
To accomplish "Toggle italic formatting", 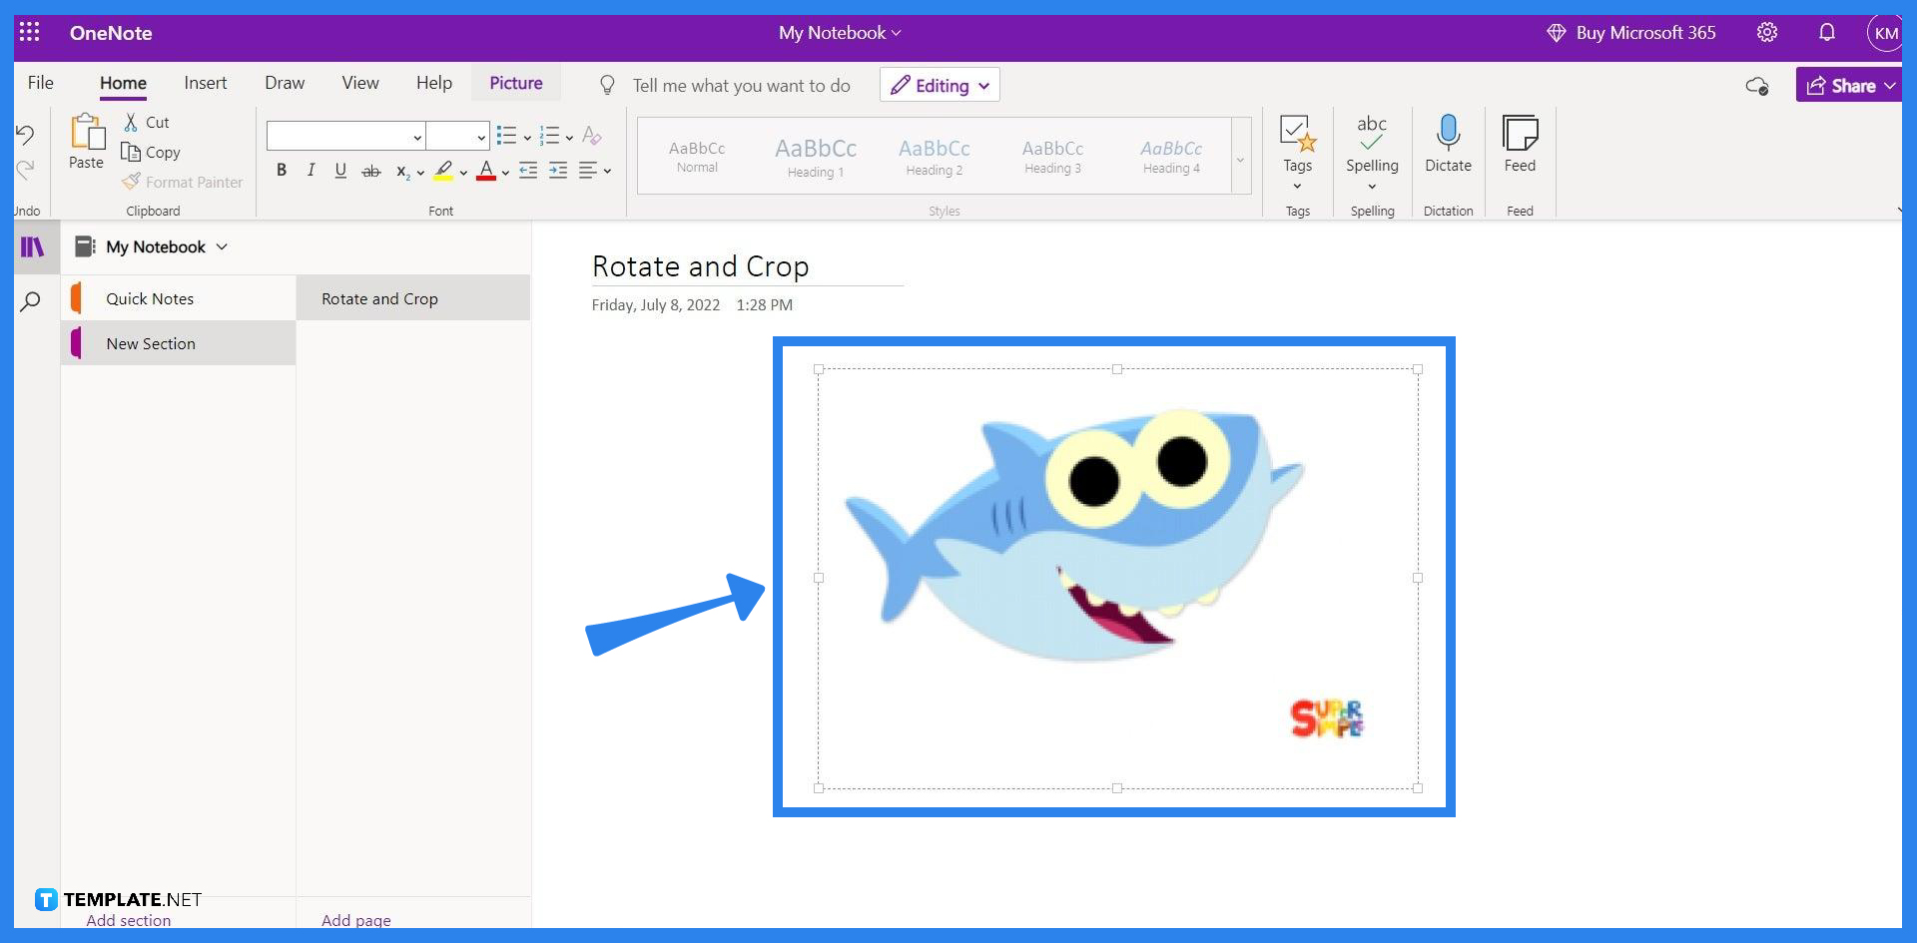I will click(311, 170).
